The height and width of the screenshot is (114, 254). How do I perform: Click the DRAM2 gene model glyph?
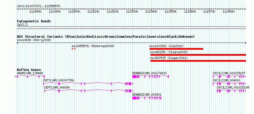click(x=30, y=77)
